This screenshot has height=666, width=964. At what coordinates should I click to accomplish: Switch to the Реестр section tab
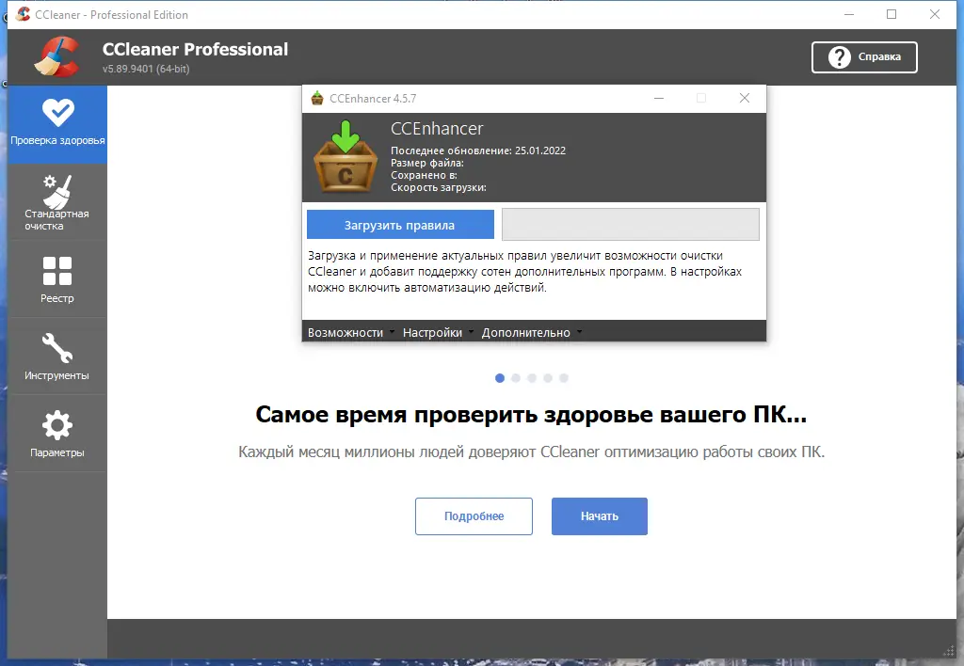tap(56, 278)
